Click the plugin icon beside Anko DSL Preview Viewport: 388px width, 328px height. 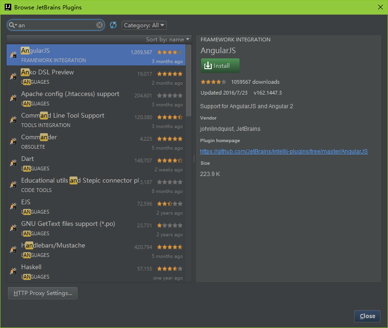pyautogui.click(x=13, y=76)
